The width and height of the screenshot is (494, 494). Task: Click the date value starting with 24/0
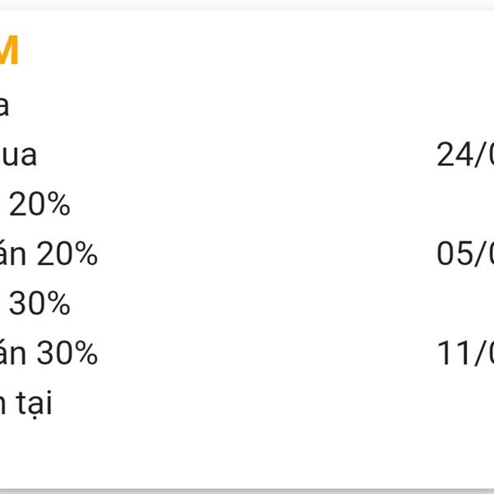(465, 155)
